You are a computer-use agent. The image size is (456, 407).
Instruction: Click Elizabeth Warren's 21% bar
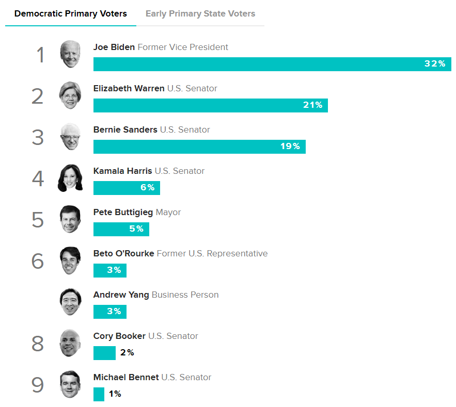point(210,105)
